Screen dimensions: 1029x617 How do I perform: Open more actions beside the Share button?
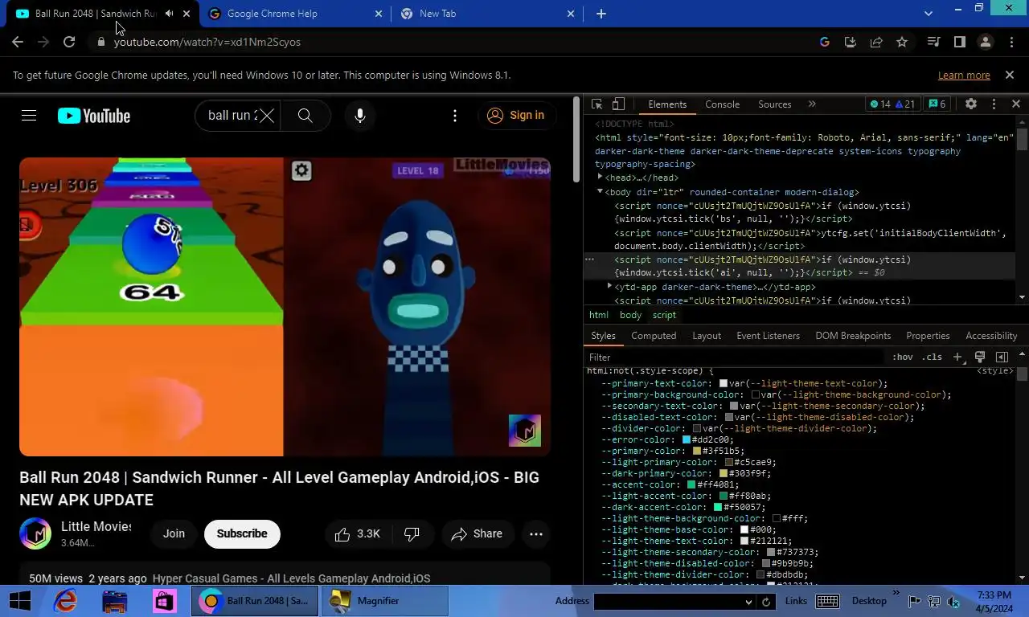click(536, 533)
